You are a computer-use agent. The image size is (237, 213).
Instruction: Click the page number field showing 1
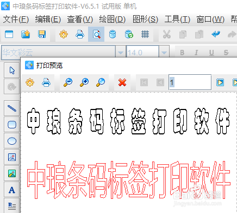(190, 82)
